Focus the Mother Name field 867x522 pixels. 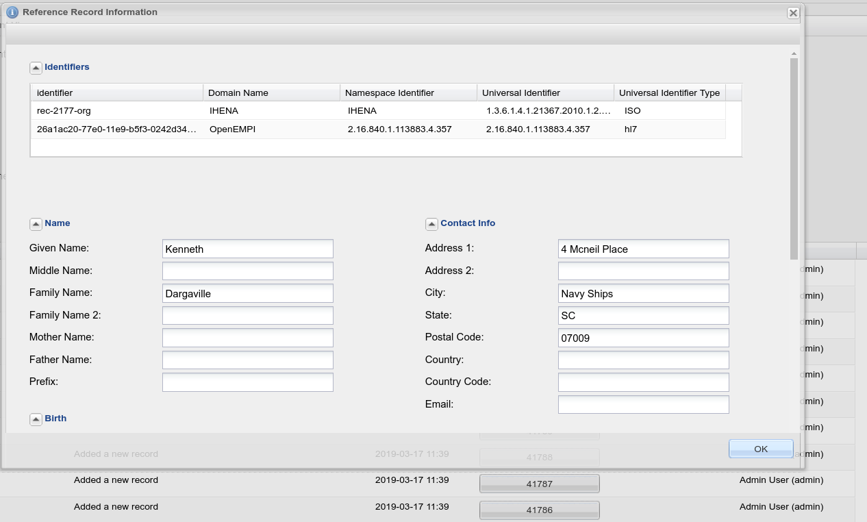(x=248, y=338)
